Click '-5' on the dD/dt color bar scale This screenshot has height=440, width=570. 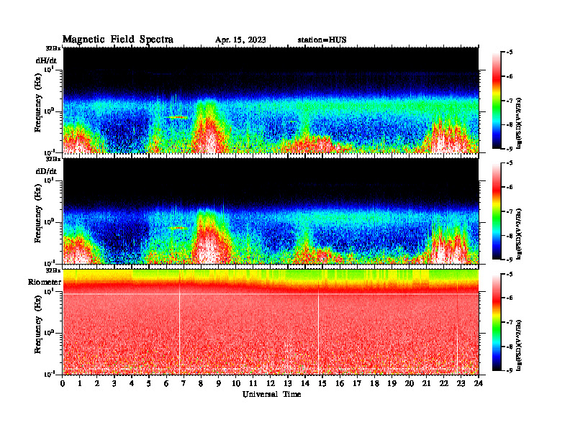(510, 163)
